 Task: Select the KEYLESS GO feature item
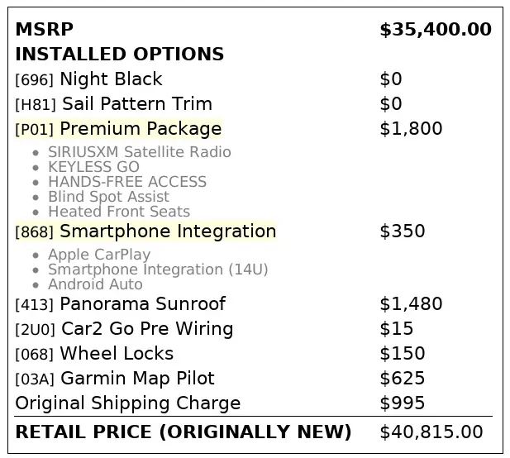pyautogui.click(x=93, y=167)
